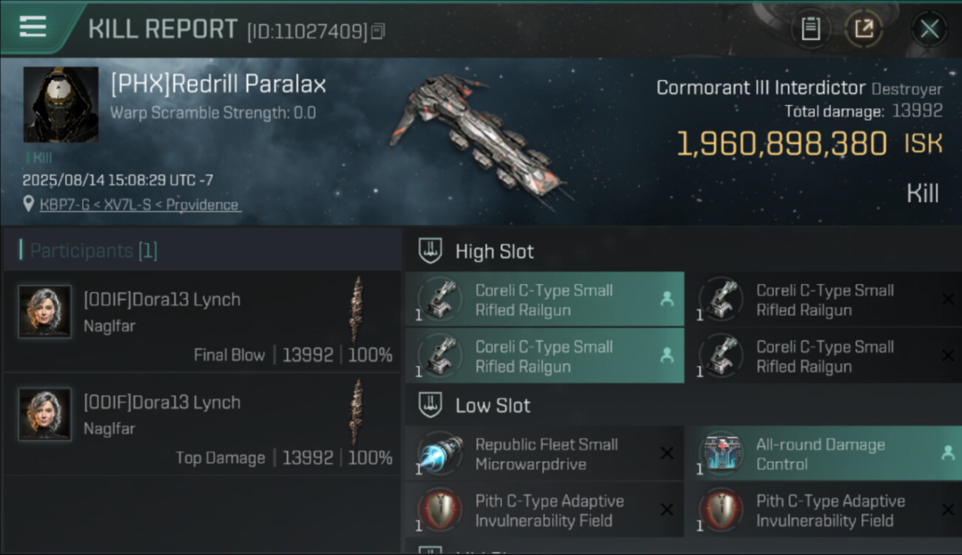Screen dimensions: 962x555
Task: Select Dora13 Lynch Top Damage entry
Action: point(201,425)
